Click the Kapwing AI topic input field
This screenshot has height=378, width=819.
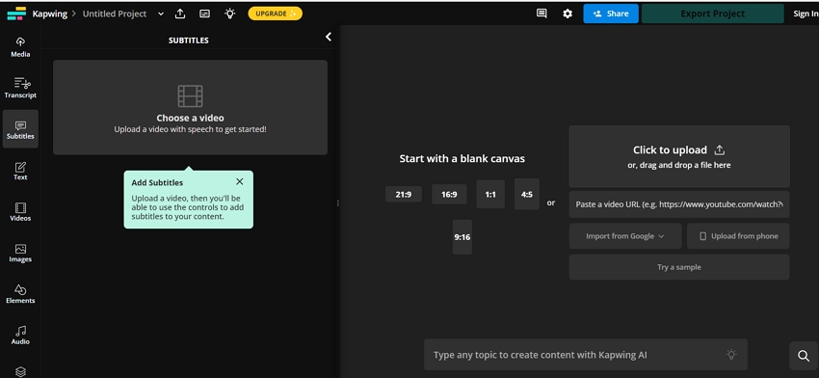pyautogui.click(x=586, y=355)
